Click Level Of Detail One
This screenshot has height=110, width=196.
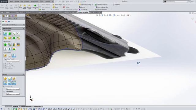[x=101, y=7]
